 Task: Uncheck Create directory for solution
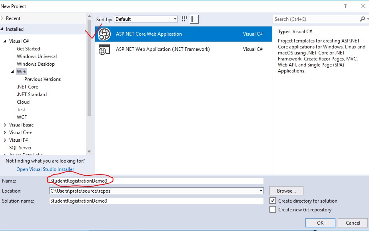click(273, 201)
